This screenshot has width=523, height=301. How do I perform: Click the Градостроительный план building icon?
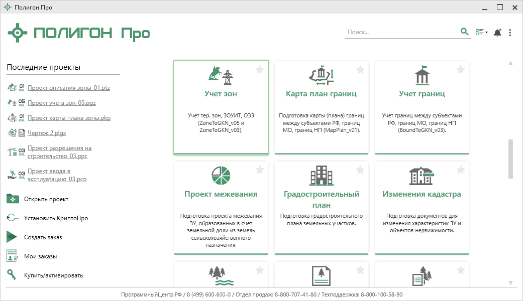(x=322, y=176)
